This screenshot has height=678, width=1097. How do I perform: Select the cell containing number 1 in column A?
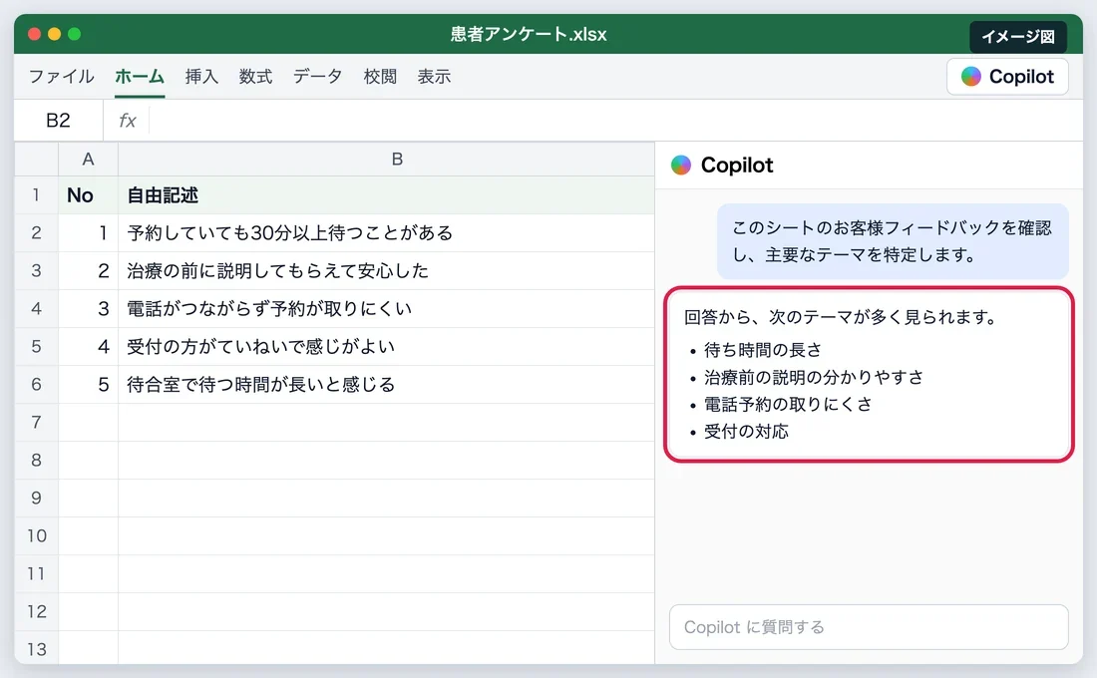point(88,232)
